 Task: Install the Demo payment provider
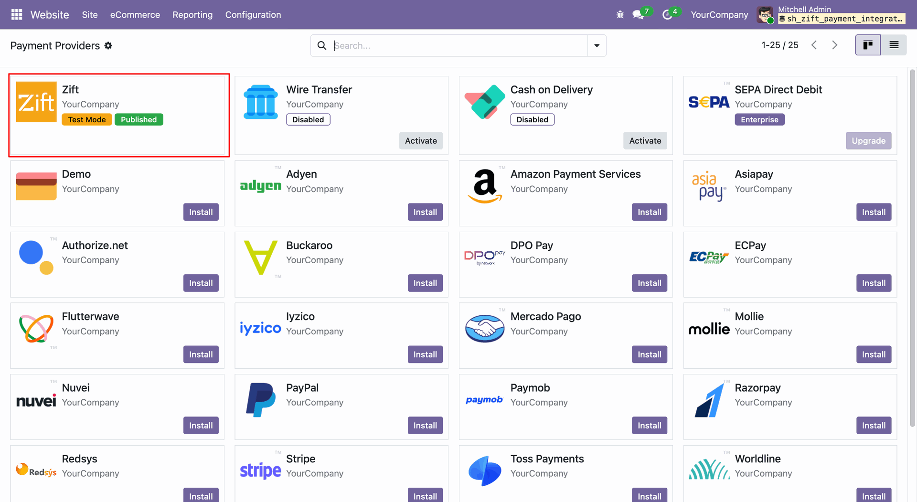point(201,212)
